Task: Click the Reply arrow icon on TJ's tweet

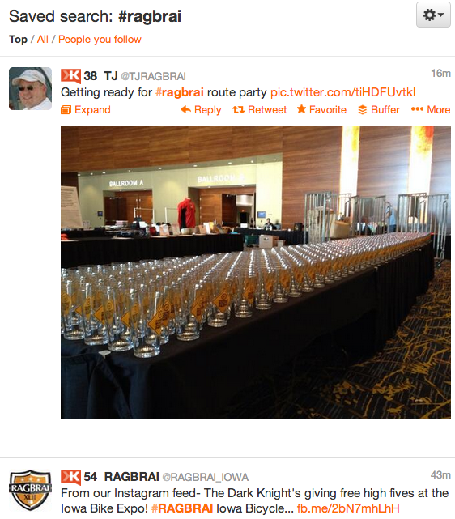Action: (x=185, y=109)
